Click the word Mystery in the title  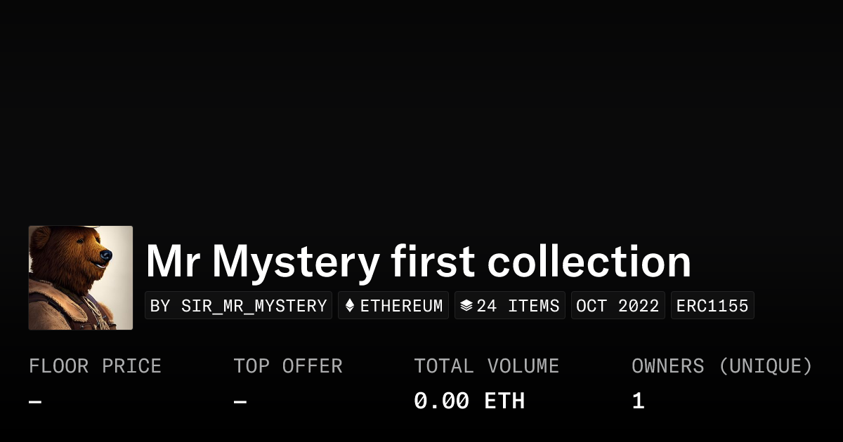296,263
